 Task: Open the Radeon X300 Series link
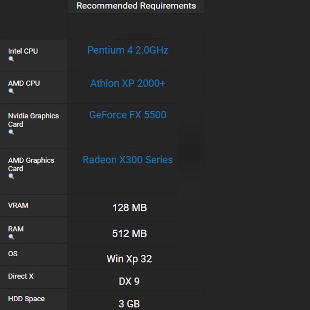[128, 160]
